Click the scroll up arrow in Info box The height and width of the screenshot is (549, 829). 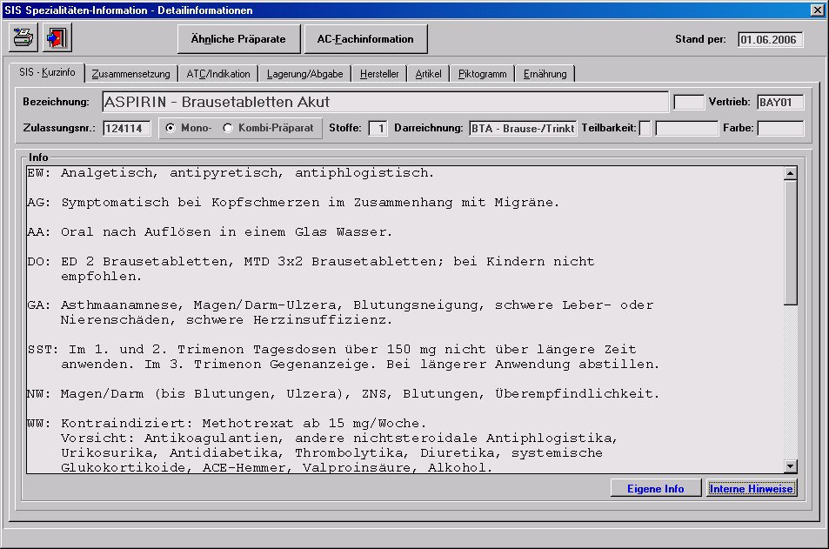(x=790, y=174)
